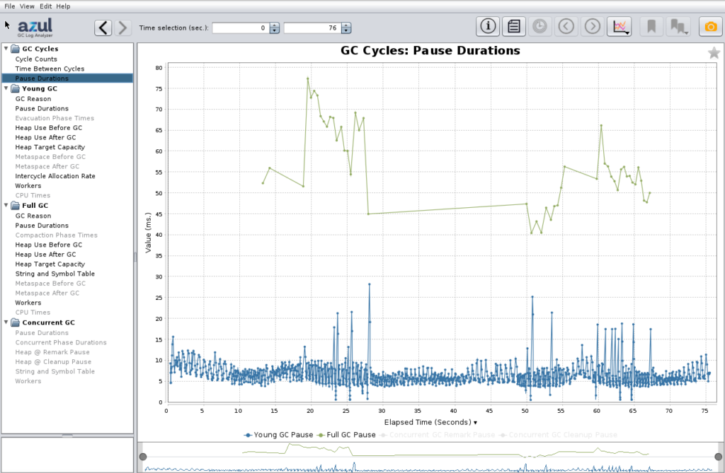Add a bookmark using the bookmark icon

click(651, 26)
